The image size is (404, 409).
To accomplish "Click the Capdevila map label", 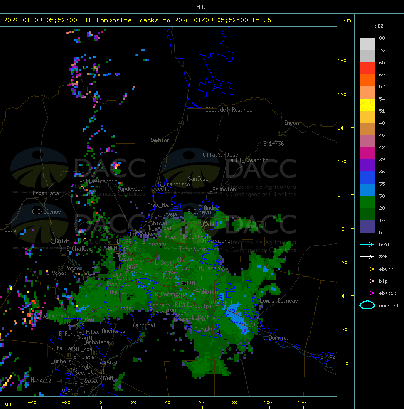I will click(x=130, y=189).
